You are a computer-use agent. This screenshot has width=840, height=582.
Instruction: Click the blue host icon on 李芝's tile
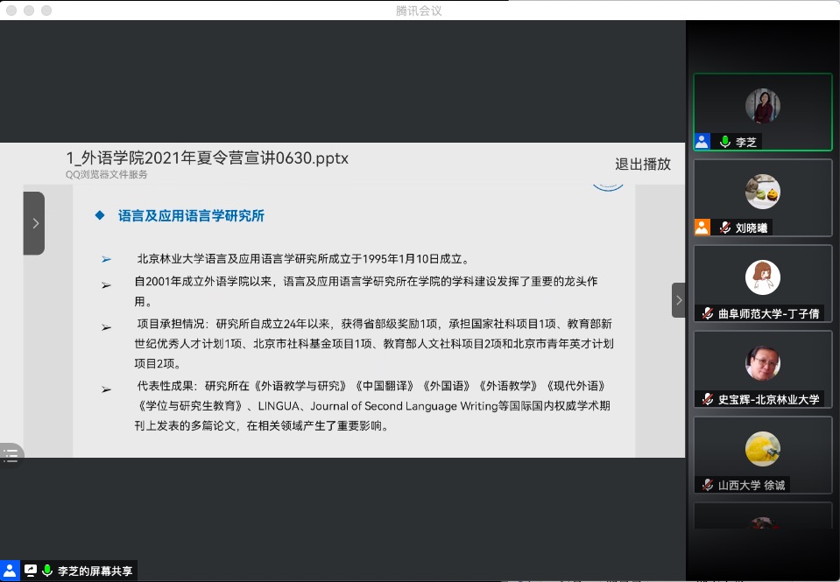pyautogui.click(x=702, y=142)
